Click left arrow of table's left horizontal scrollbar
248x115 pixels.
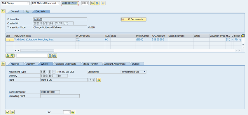15,50
